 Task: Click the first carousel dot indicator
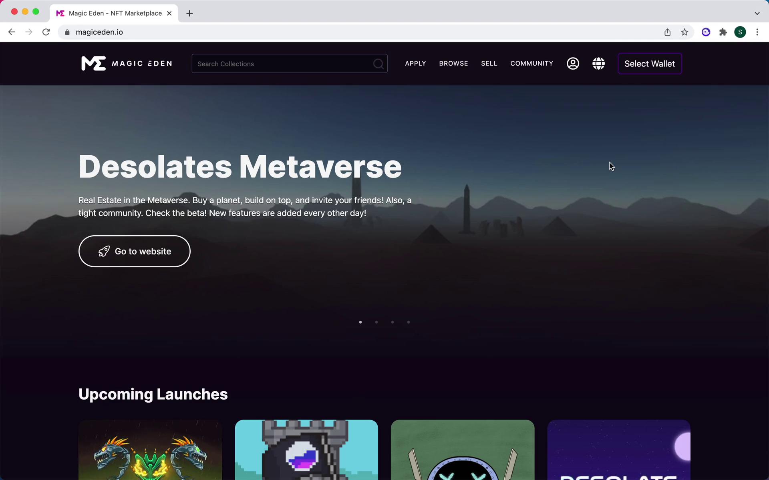(360, 322)
